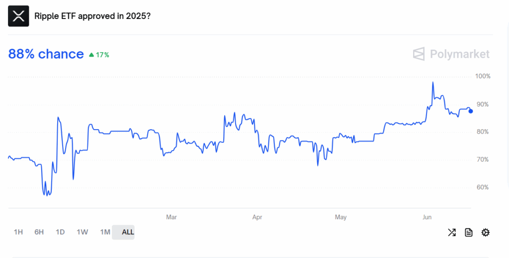
Task: Open the 'Ripple ETF approved in 2025?' title
Action: point(92,16)
